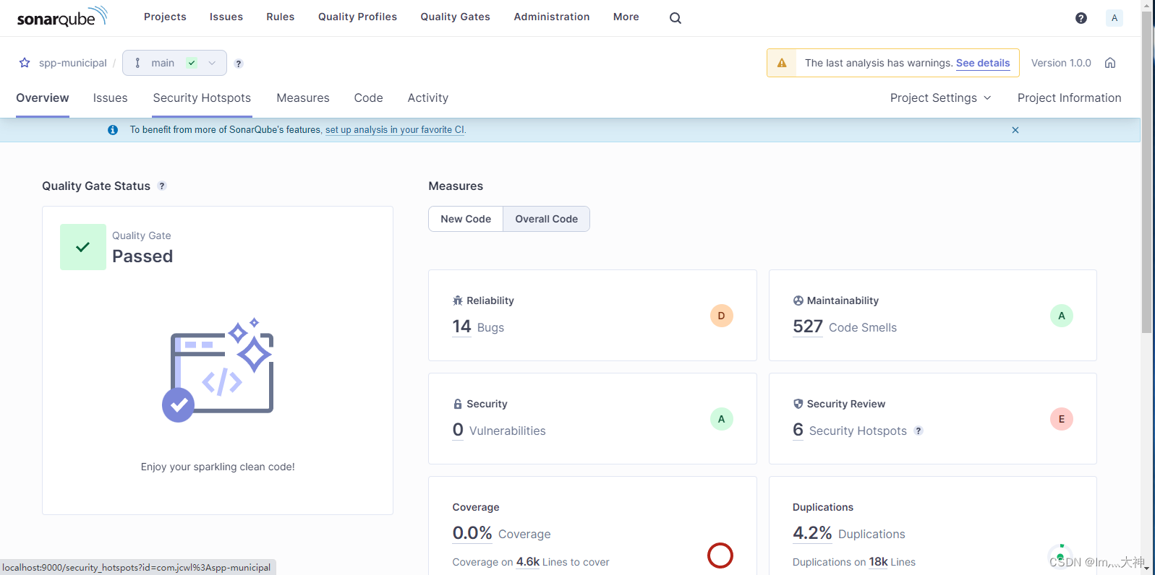Click the Reliability bug icon
1155x575 pixels.
[x=458, y=301]
